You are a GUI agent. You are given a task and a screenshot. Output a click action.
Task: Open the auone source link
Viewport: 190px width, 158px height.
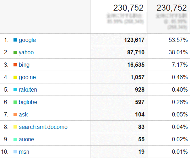[x=26, y=139]
